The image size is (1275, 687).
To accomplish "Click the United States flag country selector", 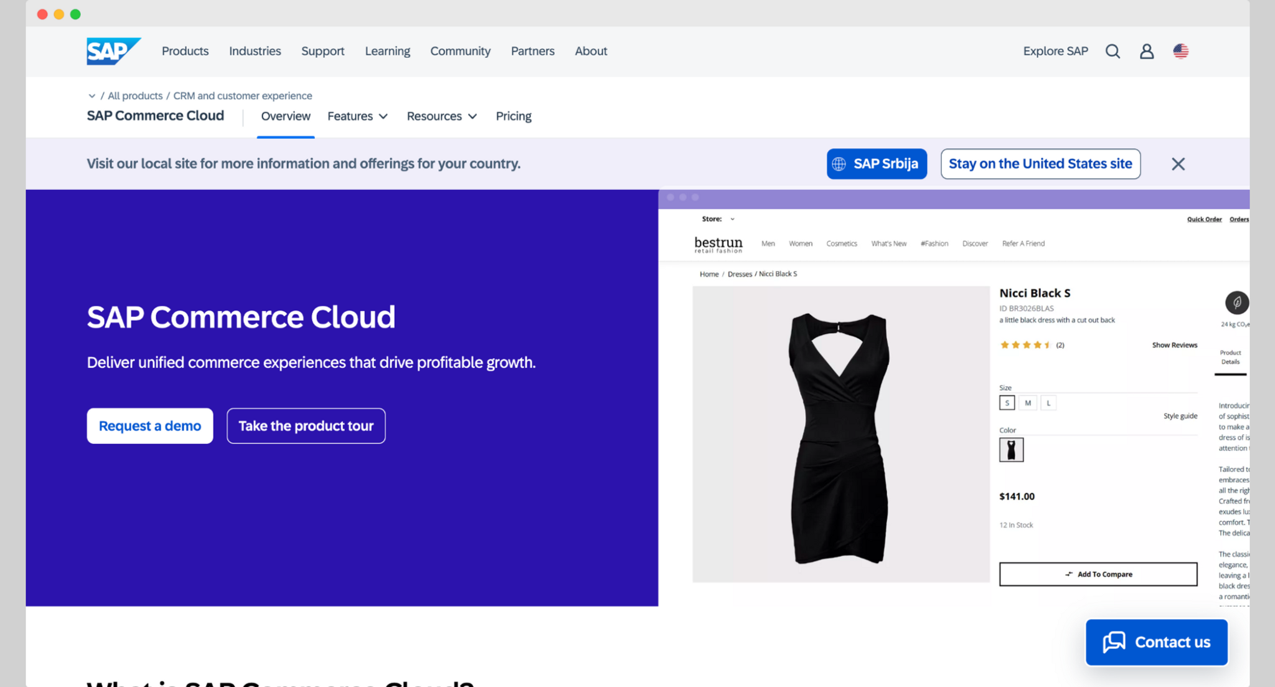I will pyautogui.click(x=1181, y=51).
